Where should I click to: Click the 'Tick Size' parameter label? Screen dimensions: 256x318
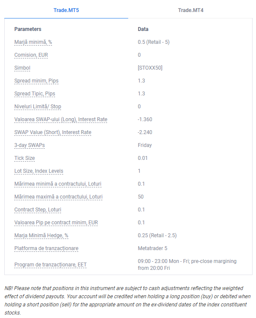click(x=25, y=158)
